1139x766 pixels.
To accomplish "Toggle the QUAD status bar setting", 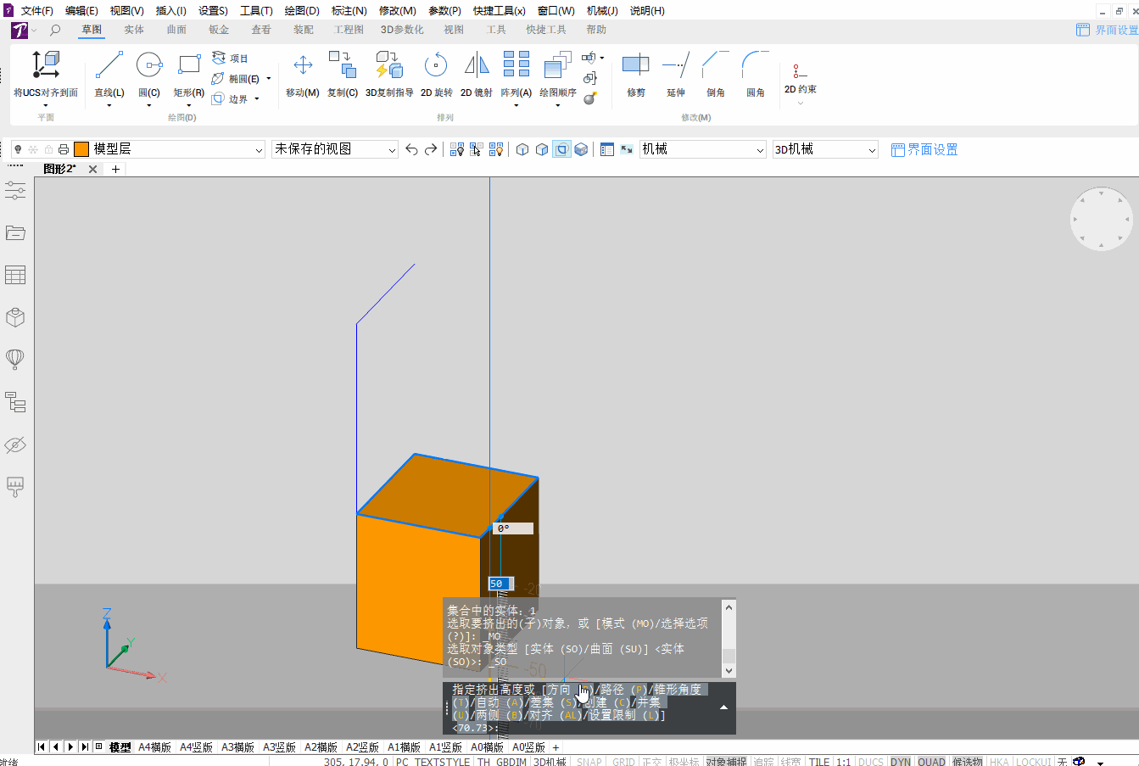I will click(931, 762).
